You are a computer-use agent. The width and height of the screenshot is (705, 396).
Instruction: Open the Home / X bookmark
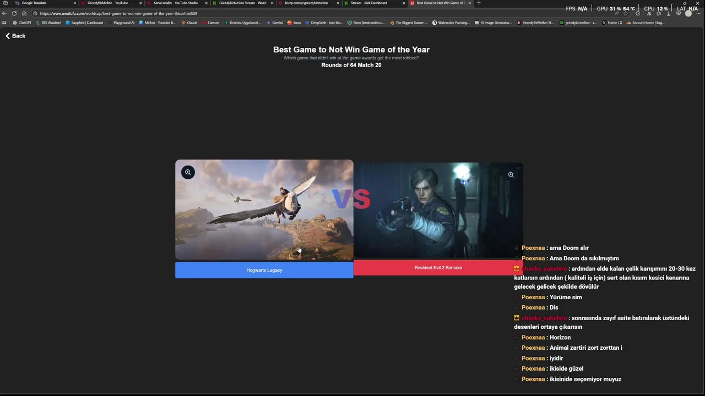(x=612, y=23)
